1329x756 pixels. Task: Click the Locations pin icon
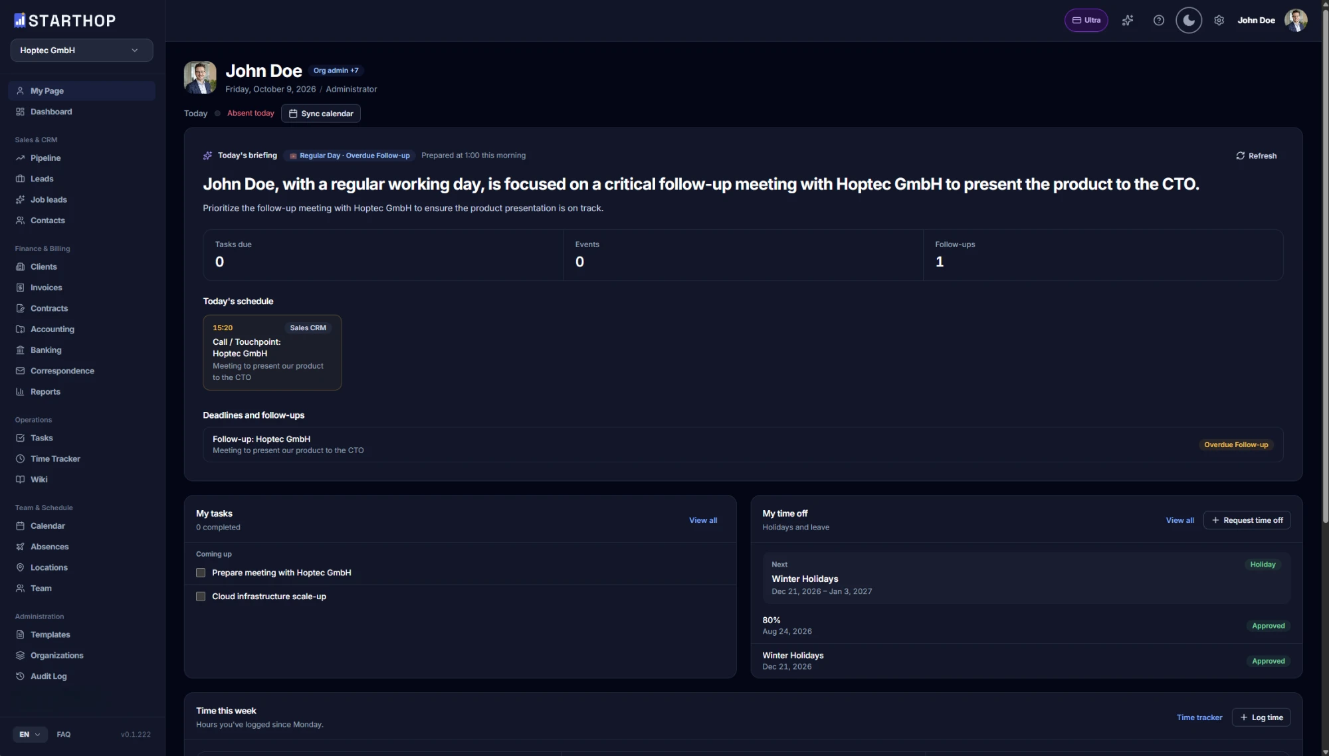(20, 567)
